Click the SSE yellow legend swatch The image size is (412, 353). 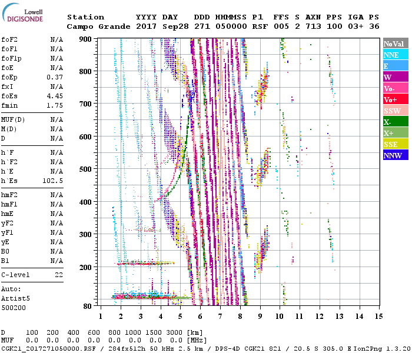(x=395, y=144)
